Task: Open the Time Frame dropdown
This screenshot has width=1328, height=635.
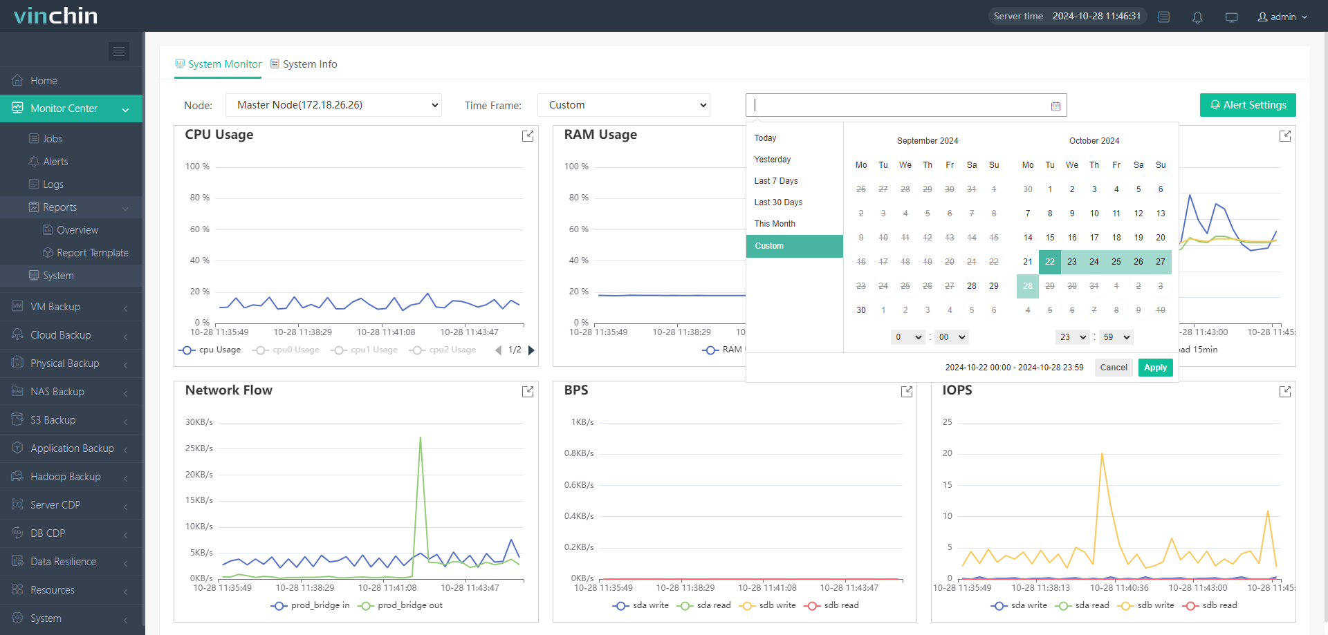Action: click(624, 105)
